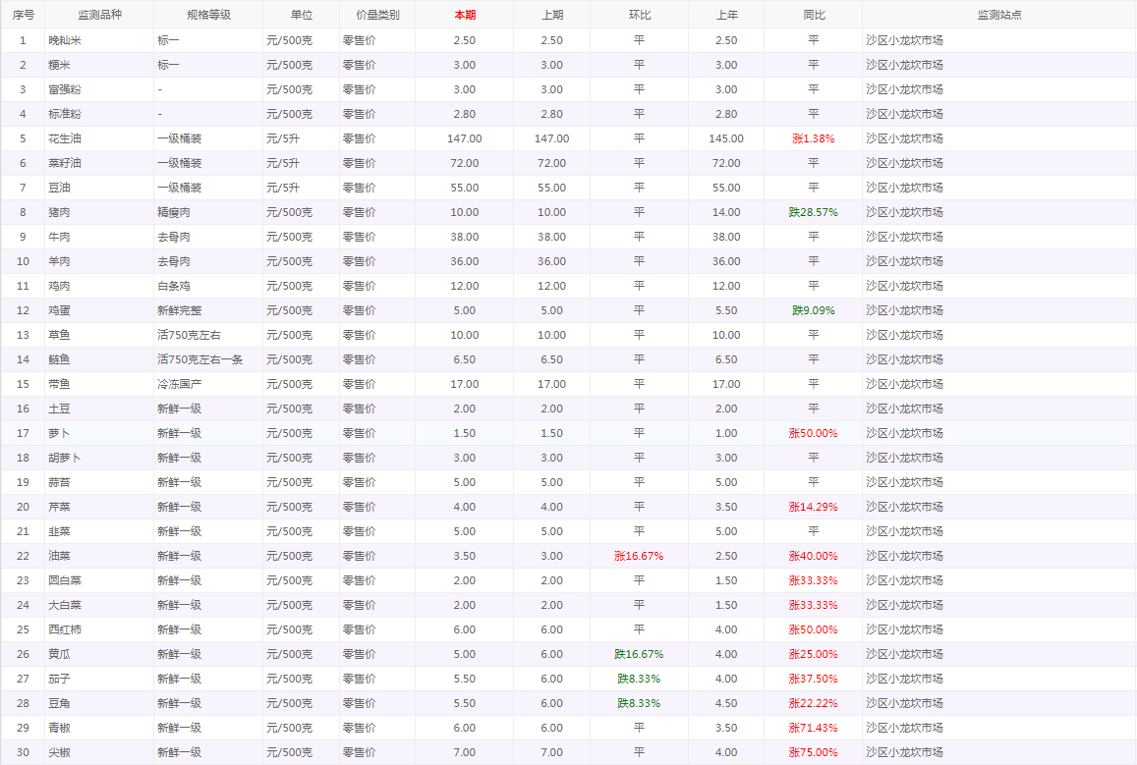Viewport: 1137px width, 765px height.
Task: Click the 同比 column header
Action: point(813,15)
